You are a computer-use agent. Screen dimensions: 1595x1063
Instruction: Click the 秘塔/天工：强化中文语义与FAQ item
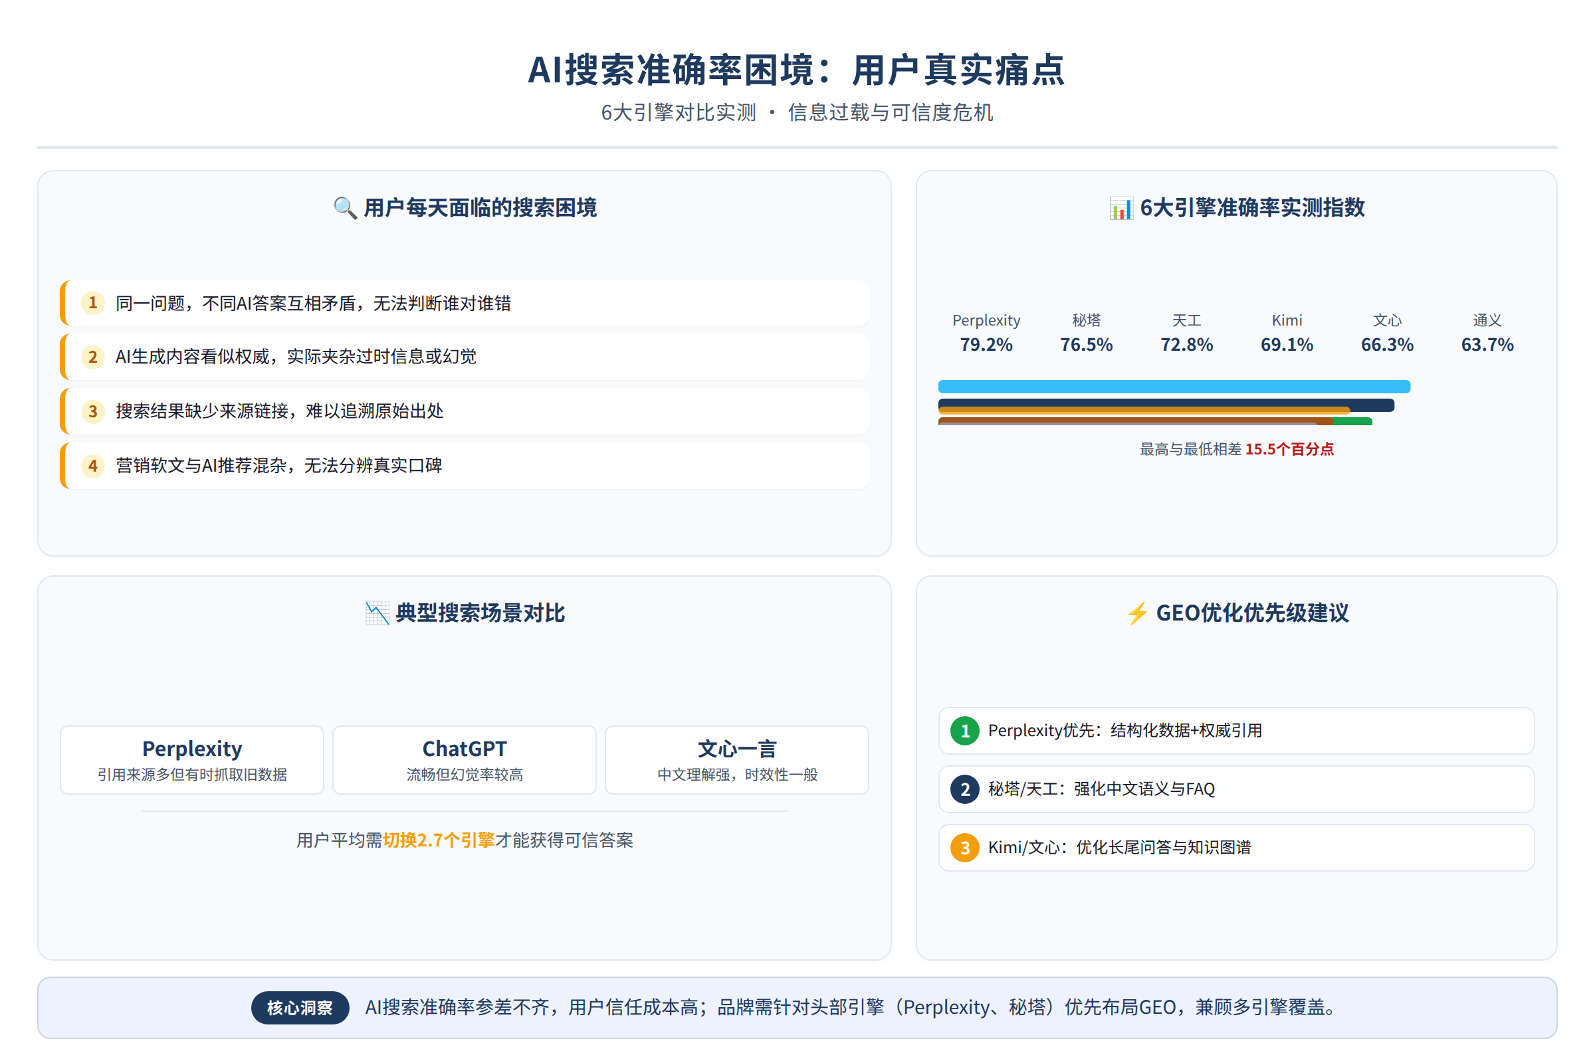coord(1236,789)
